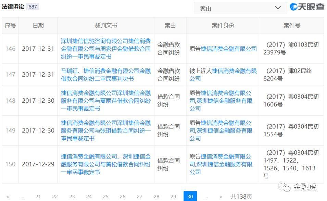Viewport: 327px width, 201px height.
Task: Click 借款合同纠纷 cause in row 149
Action: 168,130
